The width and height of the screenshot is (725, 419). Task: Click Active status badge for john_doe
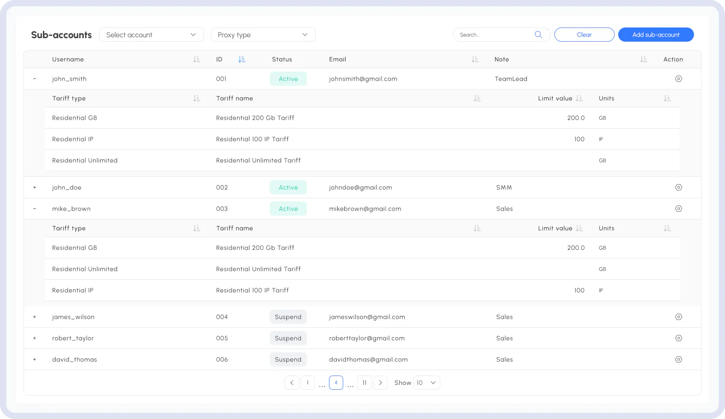288,188
